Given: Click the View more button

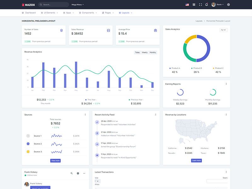Looking at the screenshot, I should pos(55,161).
